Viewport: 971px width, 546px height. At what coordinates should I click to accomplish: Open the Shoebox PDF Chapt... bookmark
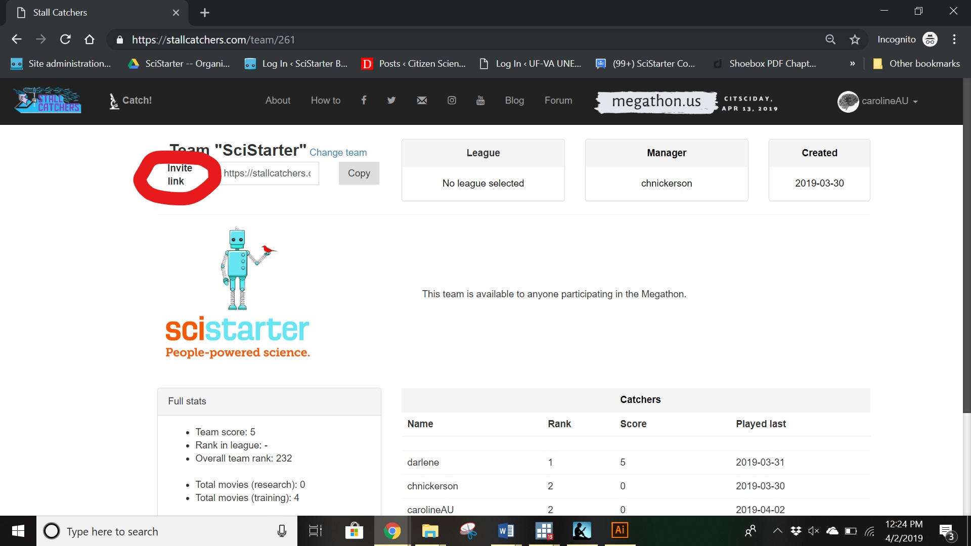tap(765, 64)
